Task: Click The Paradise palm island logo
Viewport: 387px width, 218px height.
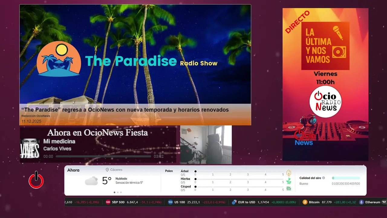Action: click(x=59, y=59)
